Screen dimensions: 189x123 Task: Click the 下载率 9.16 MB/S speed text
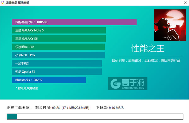pos(110,108)
